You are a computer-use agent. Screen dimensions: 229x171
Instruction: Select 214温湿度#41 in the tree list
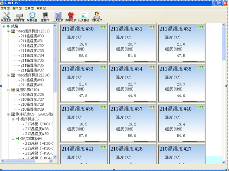point(32,85)
